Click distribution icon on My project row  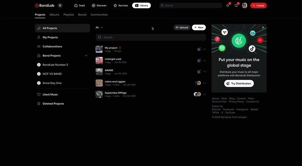[x=199, y=49]
